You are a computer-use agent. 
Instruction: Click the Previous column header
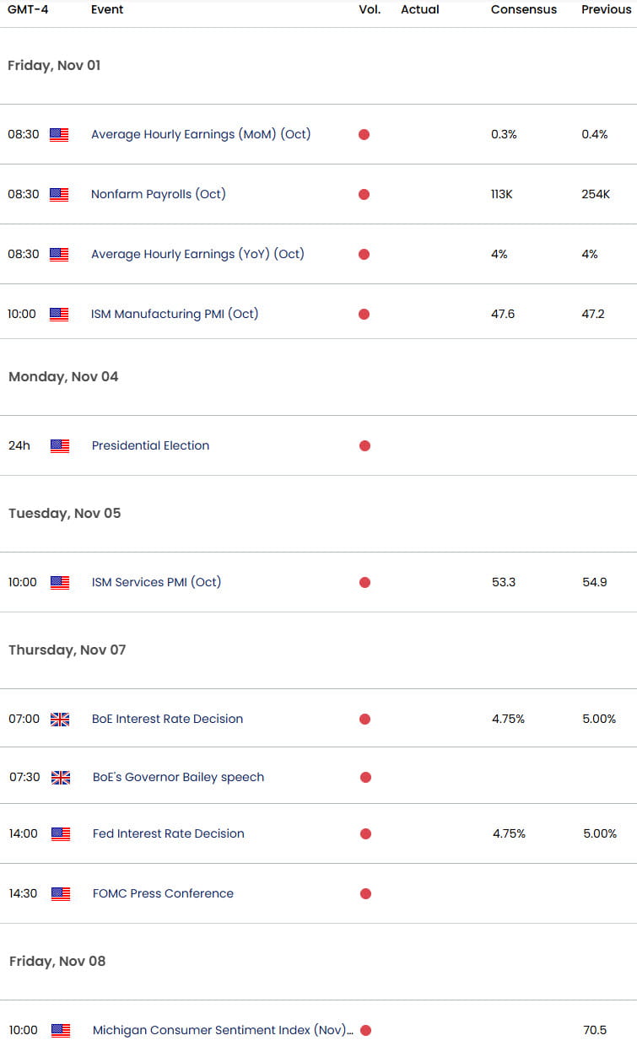606,9
